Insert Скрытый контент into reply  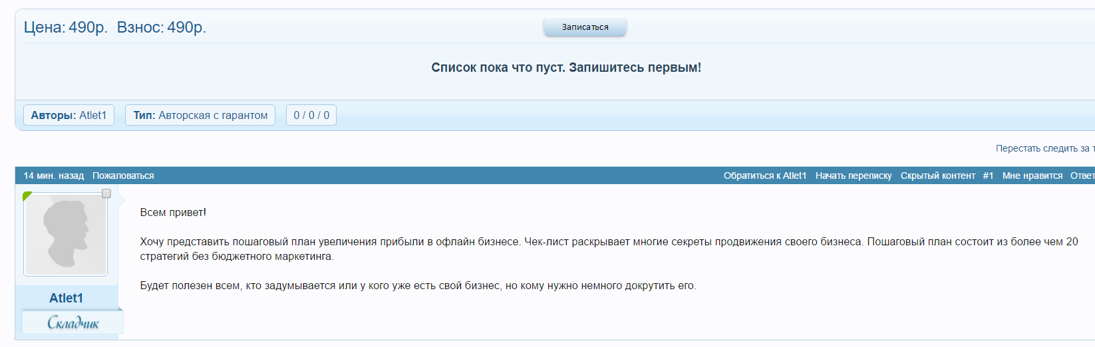937,175
